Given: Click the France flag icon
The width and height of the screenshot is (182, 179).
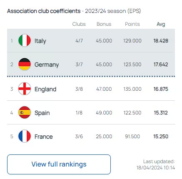Looking at the screenshot, I should coord(25,136).
